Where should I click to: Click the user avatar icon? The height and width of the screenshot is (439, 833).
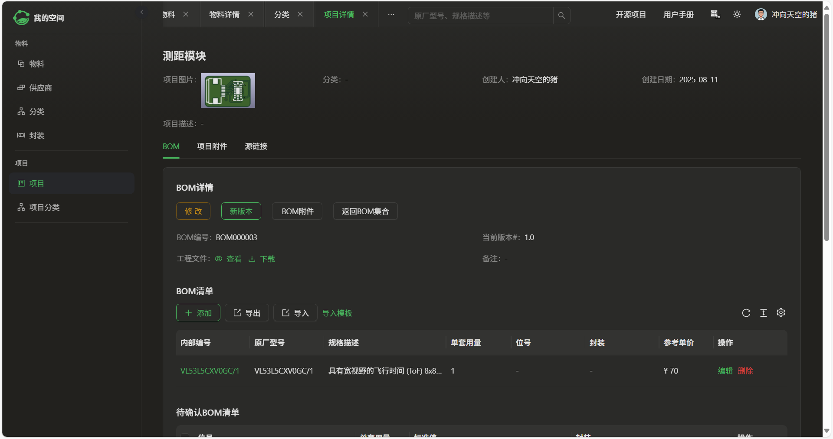[761, 15]
